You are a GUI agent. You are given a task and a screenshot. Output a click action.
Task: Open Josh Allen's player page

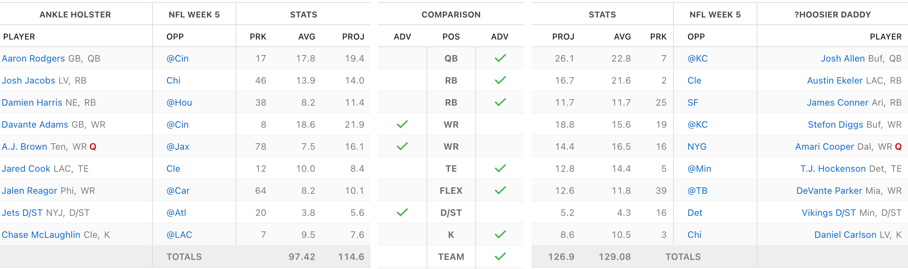tap(843, 59)
